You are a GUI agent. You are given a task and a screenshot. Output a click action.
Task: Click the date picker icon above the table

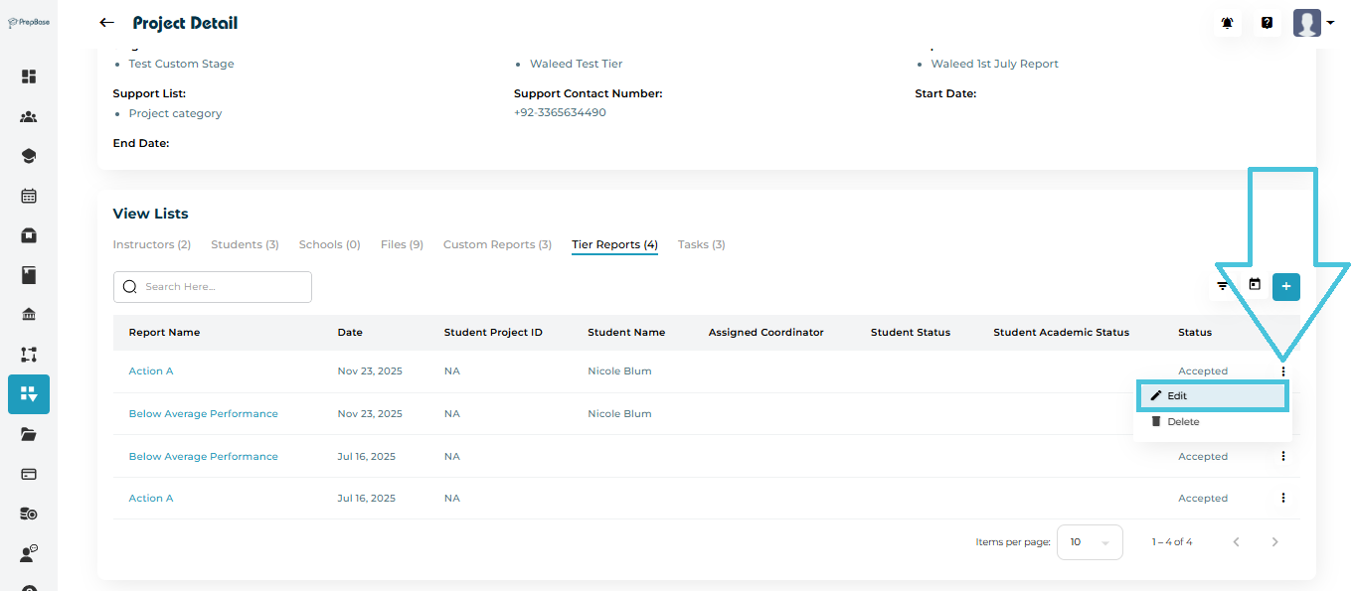[x=1255, y=285]
